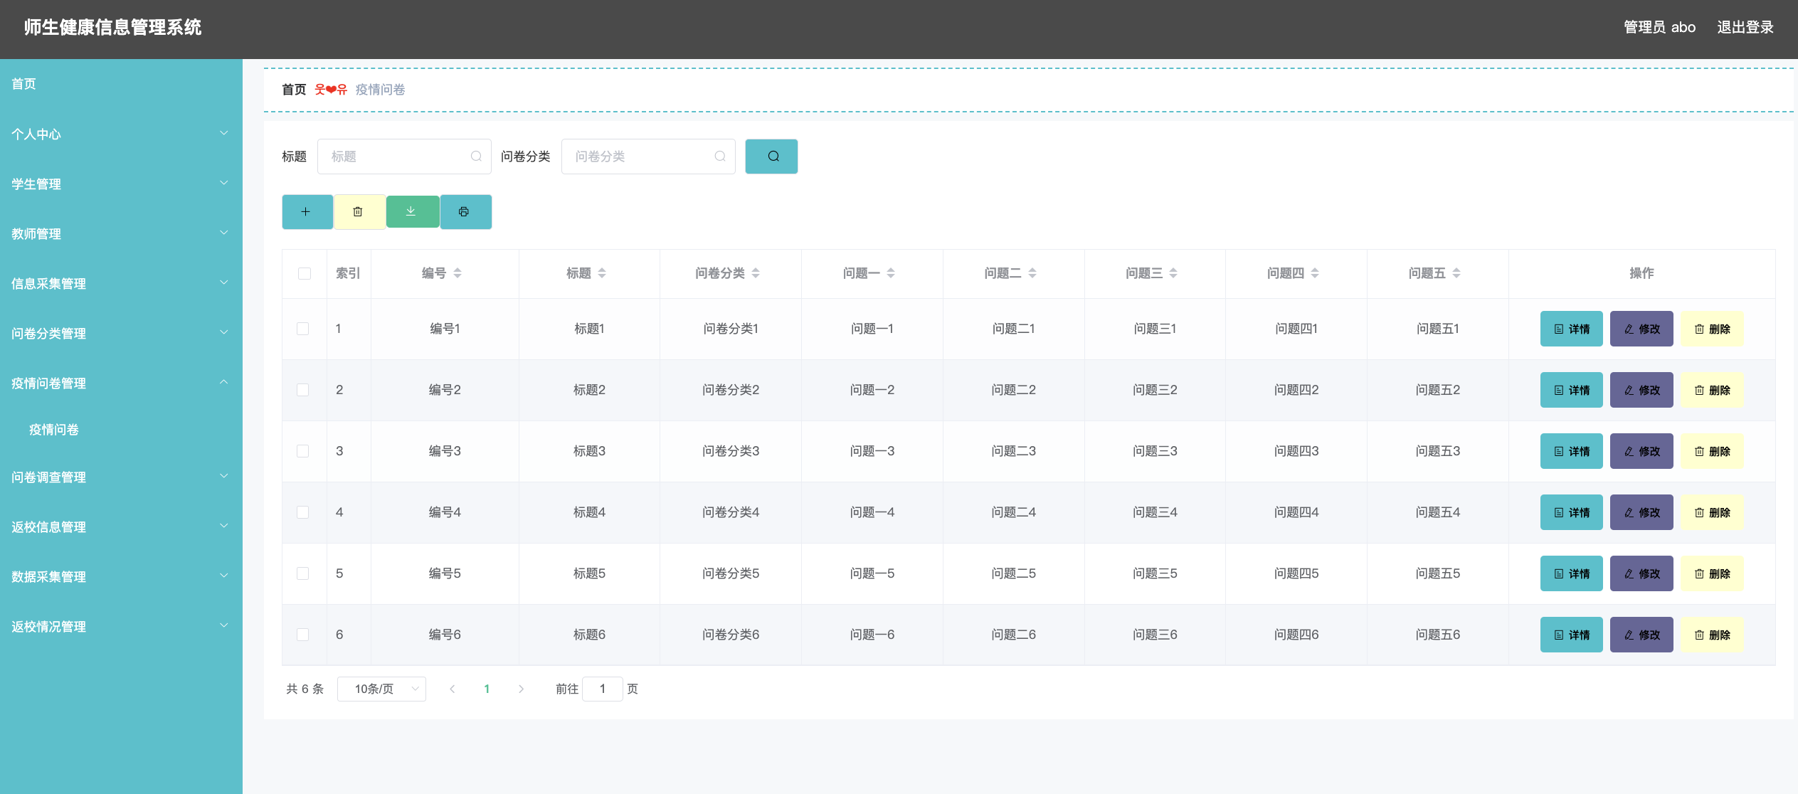
Task: Select checkbox for row 编号6
Action: point(302,635)
